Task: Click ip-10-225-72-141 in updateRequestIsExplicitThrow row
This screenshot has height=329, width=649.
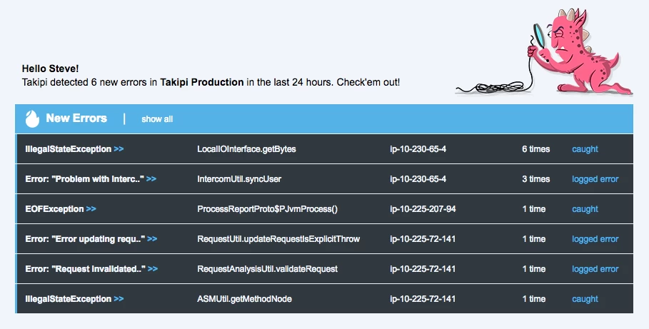Action: (423, 239)
